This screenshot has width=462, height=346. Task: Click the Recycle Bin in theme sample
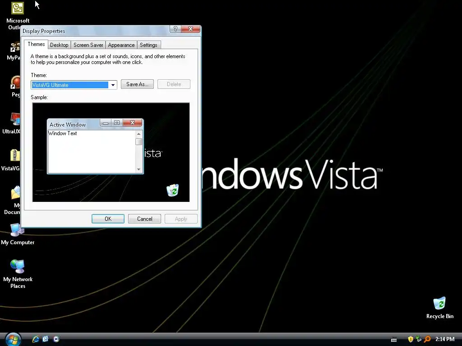[173, 190]
